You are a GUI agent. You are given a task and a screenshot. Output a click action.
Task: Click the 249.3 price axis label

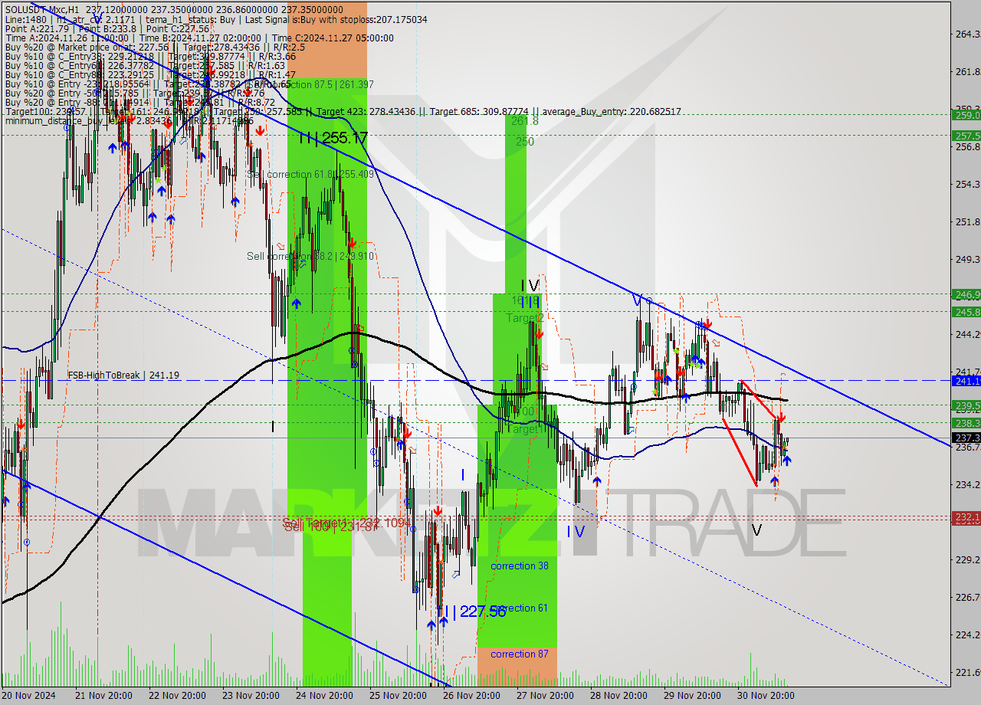coord(967,259)
